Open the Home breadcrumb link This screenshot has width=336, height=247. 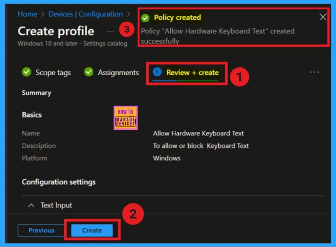(28, 14)
